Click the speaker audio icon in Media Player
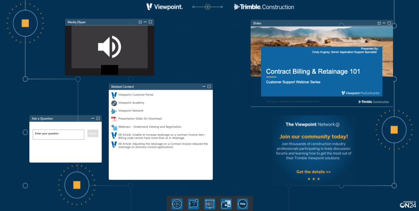This screenshot has height=211, width=419. tap(109, 47)
